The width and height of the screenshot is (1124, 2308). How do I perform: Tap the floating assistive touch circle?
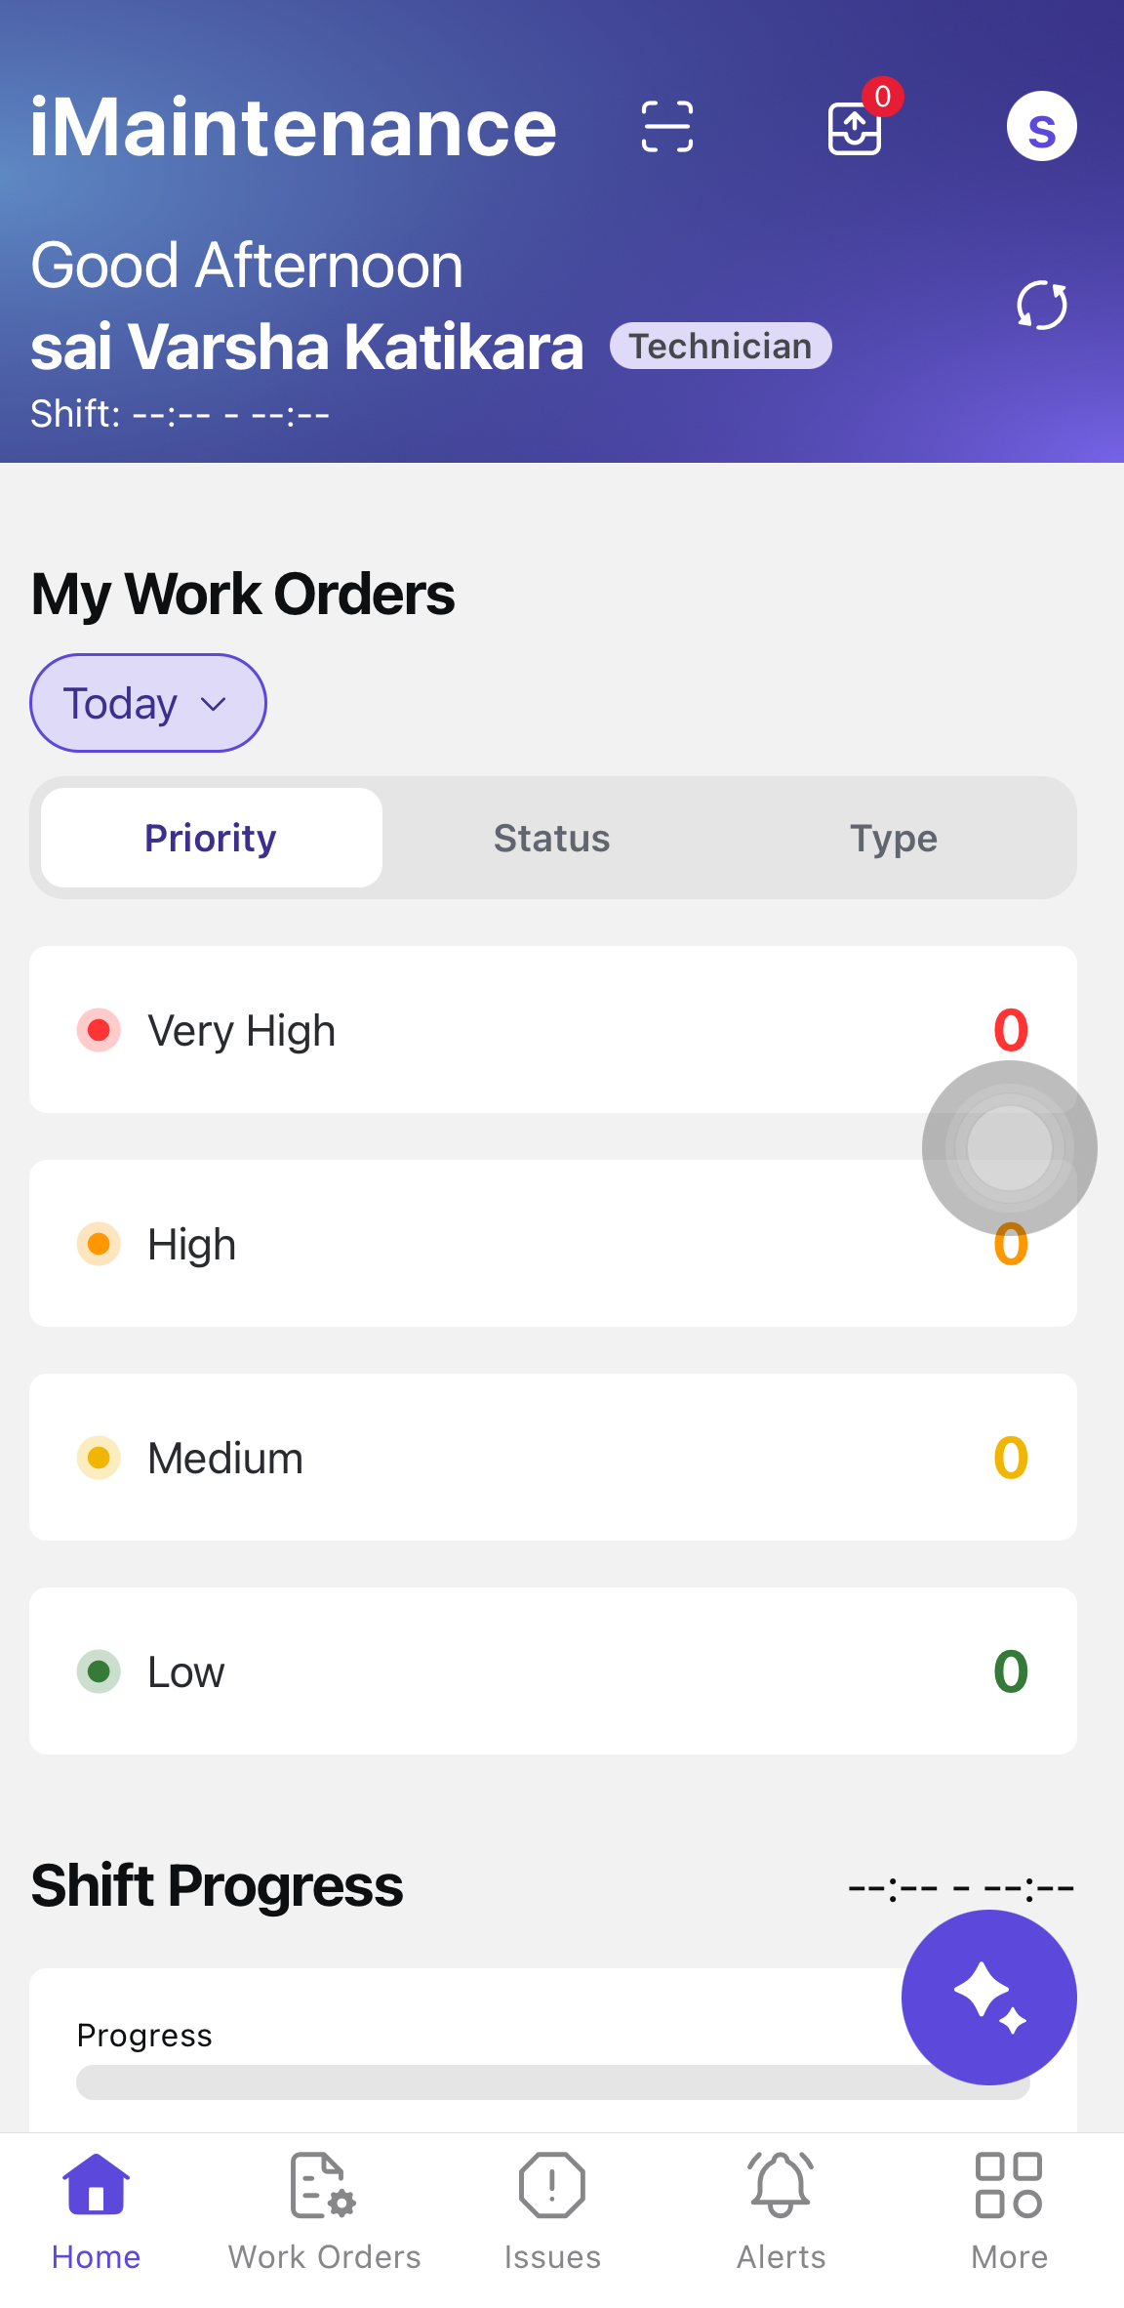(1009, 1148)
